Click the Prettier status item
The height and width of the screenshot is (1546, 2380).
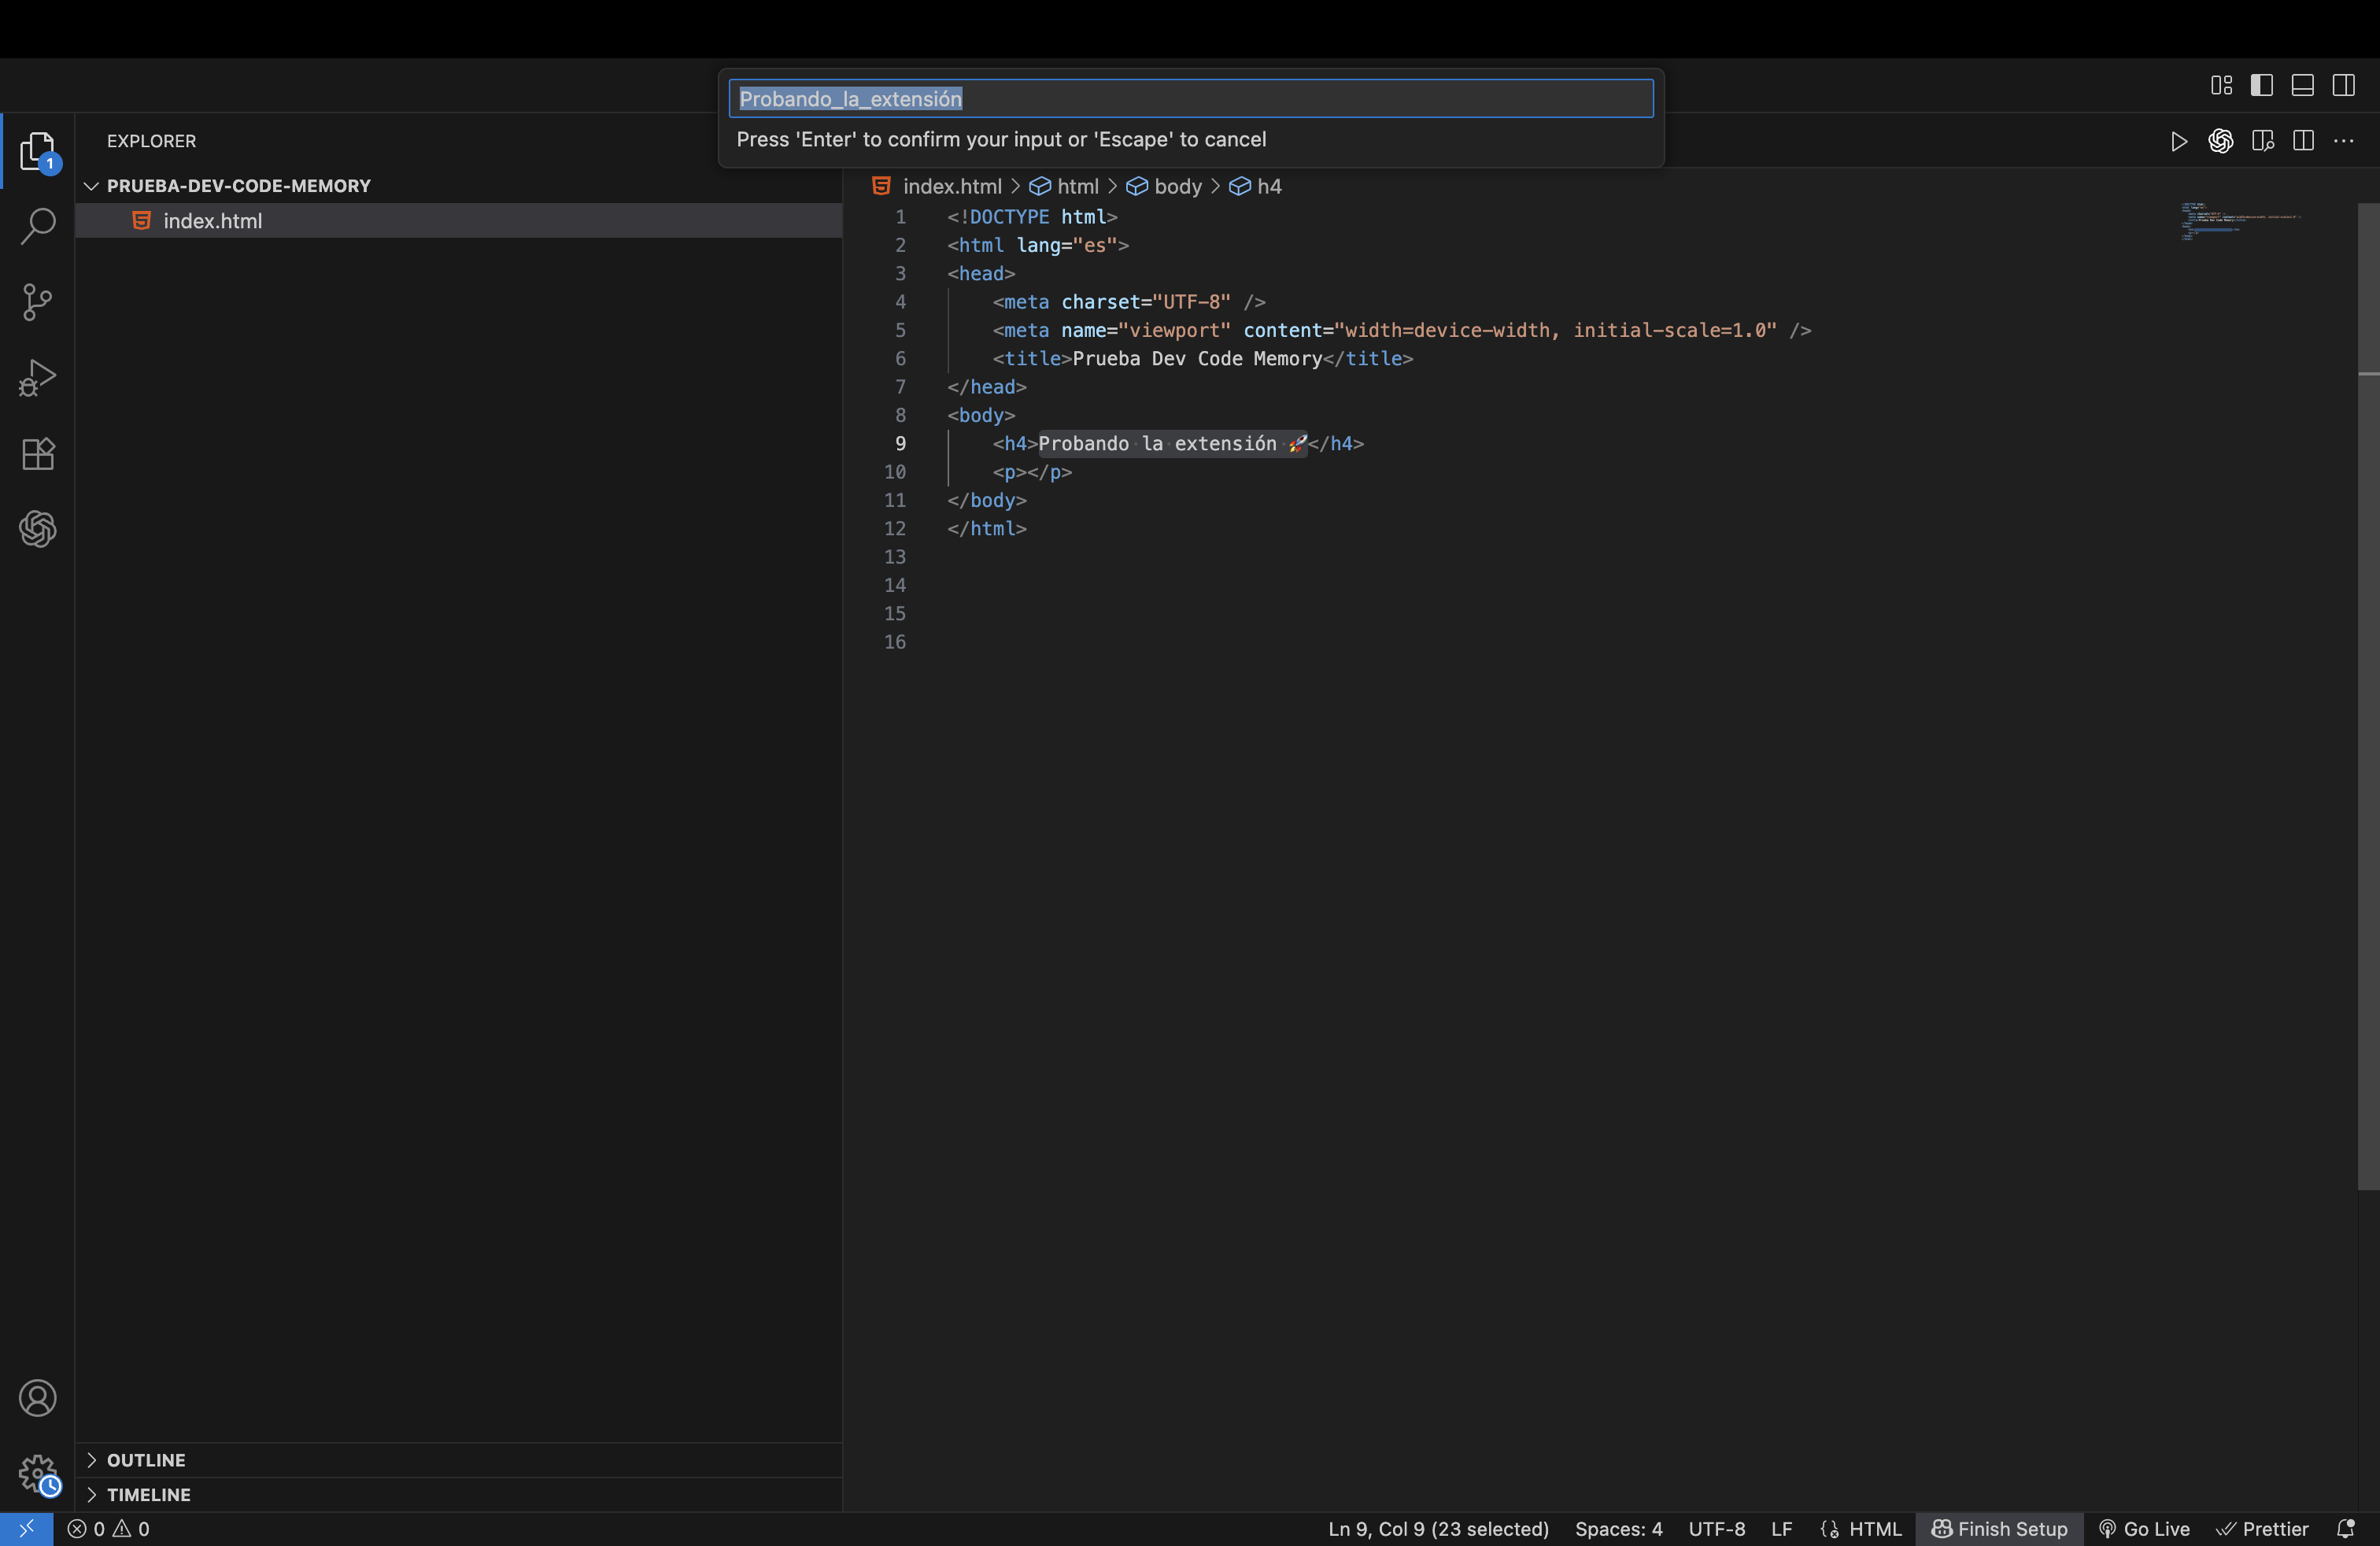(x=2262, y=1528)
